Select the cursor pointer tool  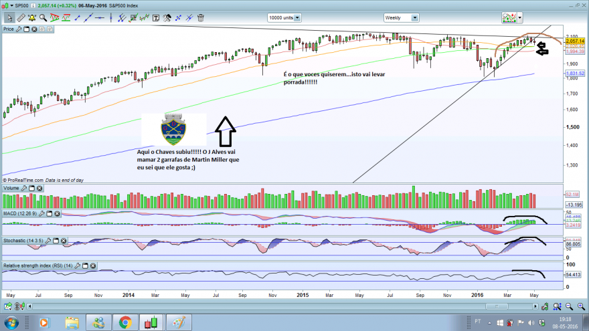click(9, 17)
